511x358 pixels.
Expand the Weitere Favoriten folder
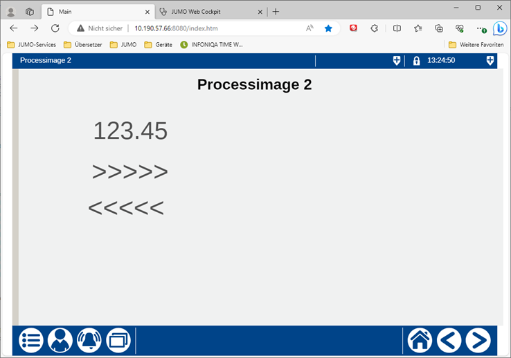(476, 44)
